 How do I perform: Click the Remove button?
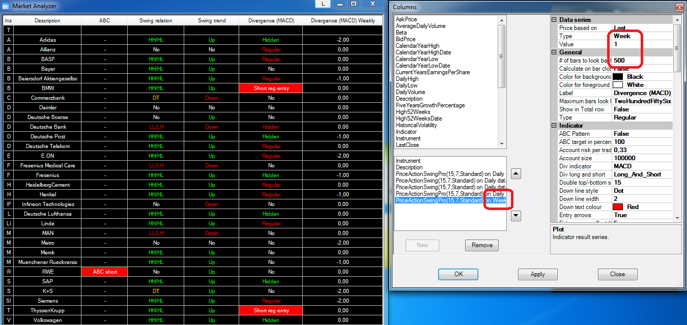482,245
